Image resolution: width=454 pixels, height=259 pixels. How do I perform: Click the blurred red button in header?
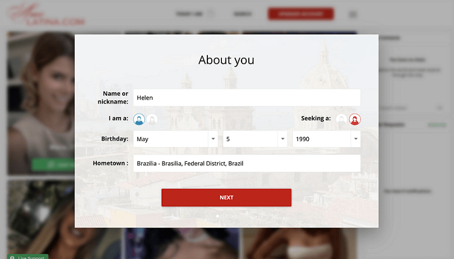coord(300,14)
